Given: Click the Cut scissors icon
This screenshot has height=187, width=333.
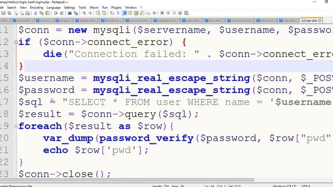Looking at the screenshot, I should (x=35, y=13).
